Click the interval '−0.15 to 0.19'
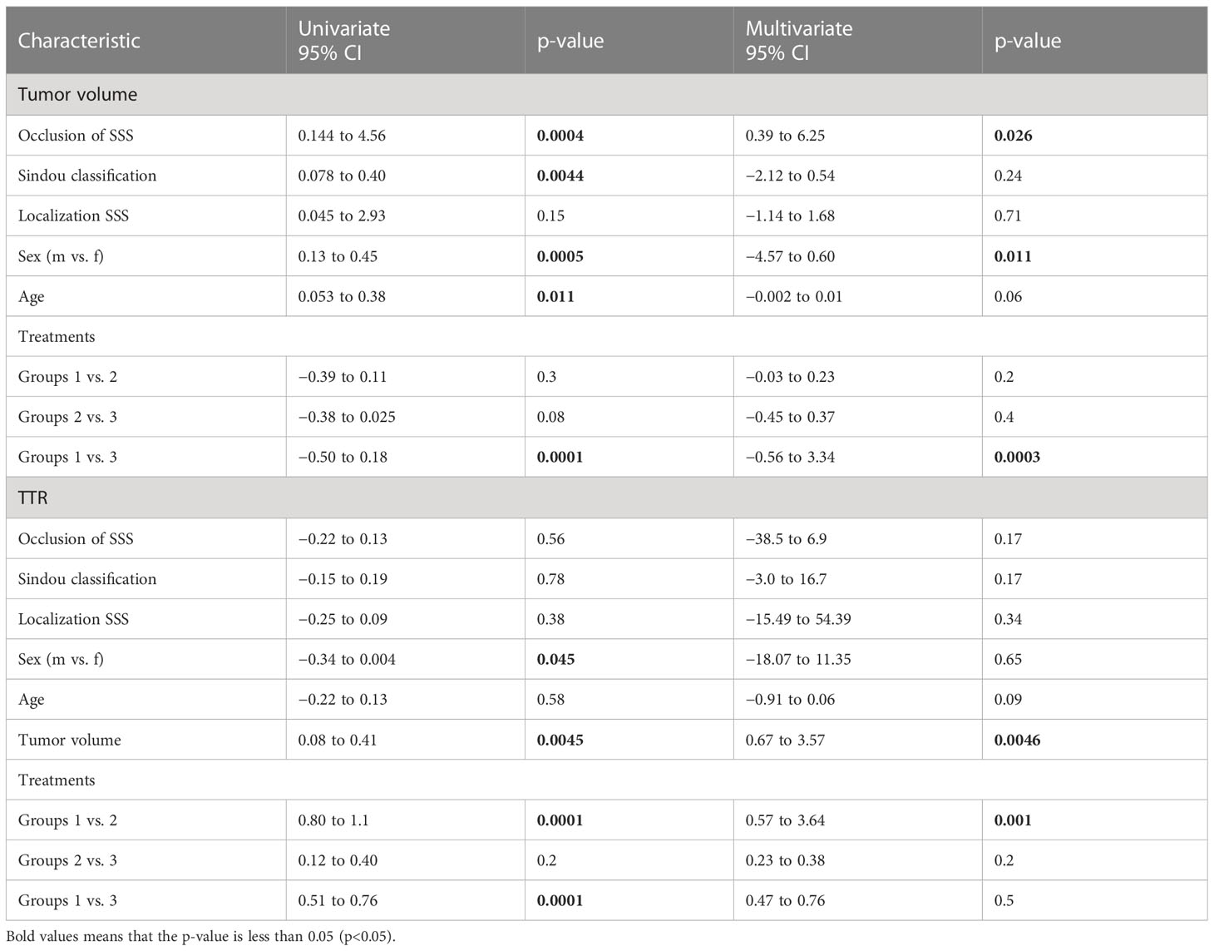The image size is (1214, 951). [343, 579]
